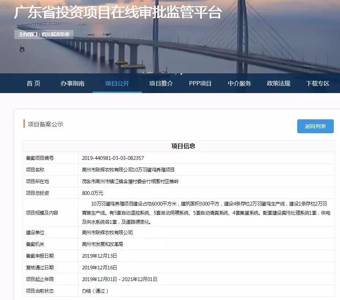Click the 项目规模及内容 label cell
Viewport: 340px width, 300px height.
pos(50,213)
